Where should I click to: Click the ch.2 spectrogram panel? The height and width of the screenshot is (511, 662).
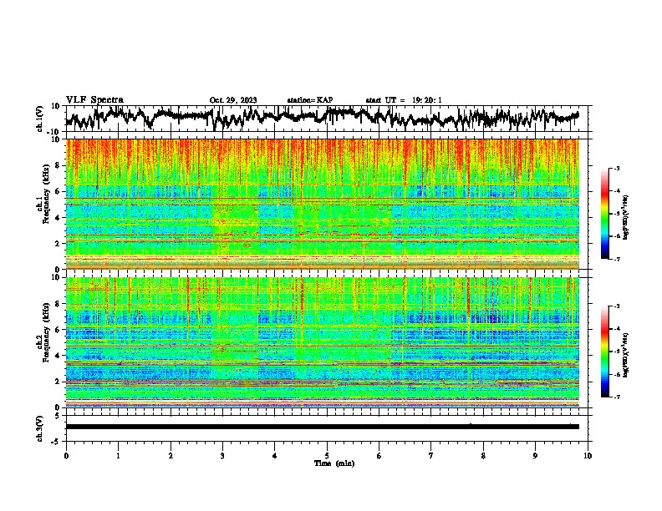coord(323,342)
